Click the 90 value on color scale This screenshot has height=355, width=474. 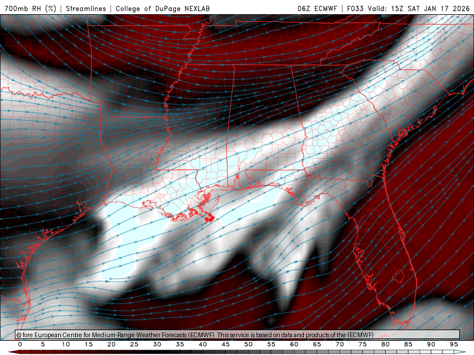(431, 344)
